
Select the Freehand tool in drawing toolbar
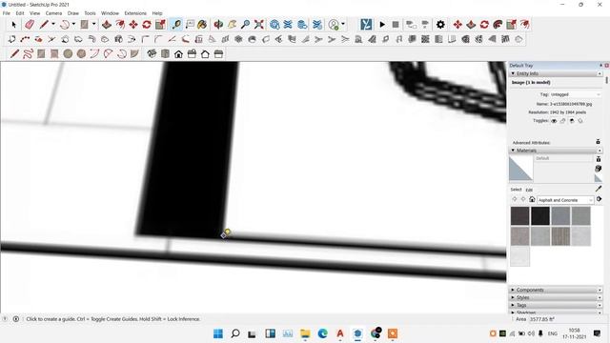point(28,54)
